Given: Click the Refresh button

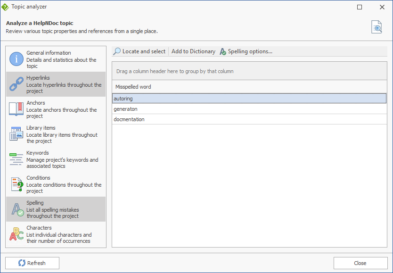Looking at the screenshot, I should pyautogui.click(x=33, y=263).
